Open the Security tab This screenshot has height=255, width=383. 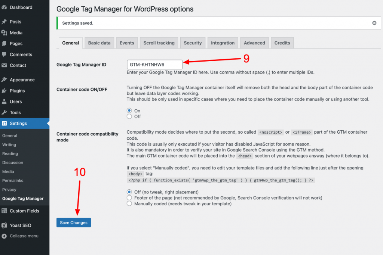pyautogui.click(x=193, y=43)
